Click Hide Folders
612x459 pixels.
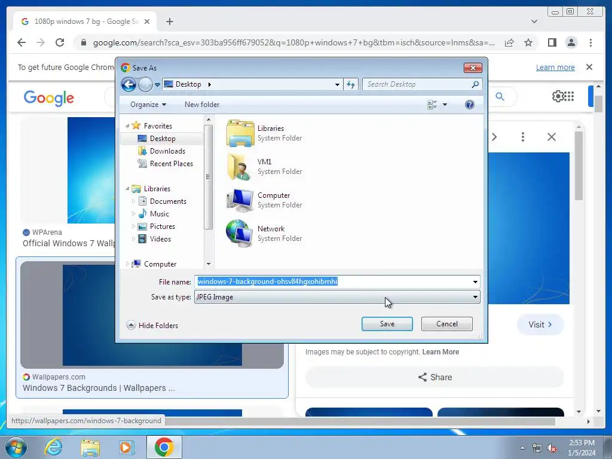point(152,326)
